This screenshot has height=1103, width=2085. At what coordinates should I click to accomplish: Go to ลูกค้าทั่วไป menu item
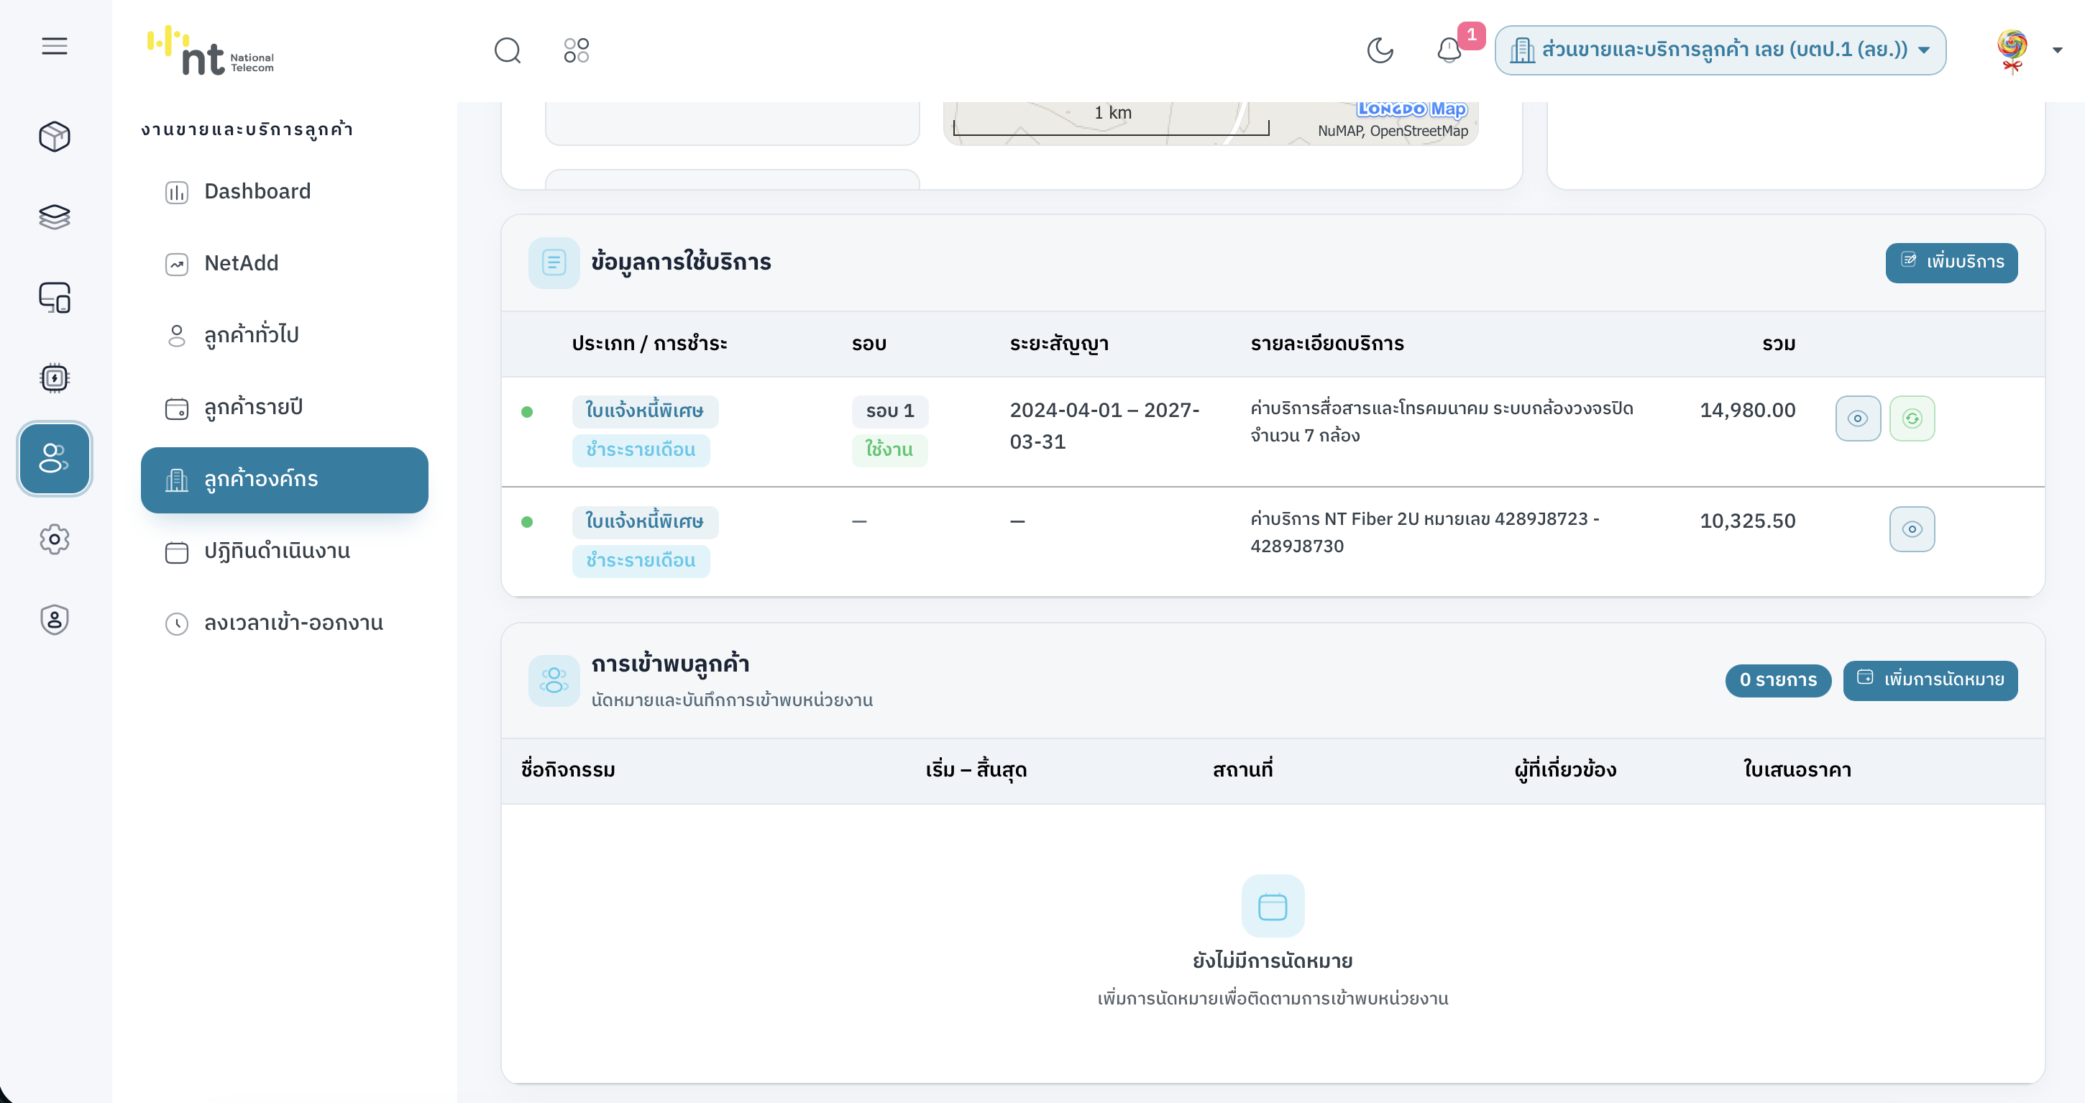tap(284, 336)
